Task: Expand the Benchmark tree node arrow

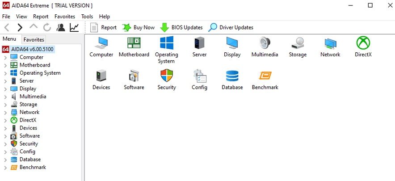Action: pos(5,168)
